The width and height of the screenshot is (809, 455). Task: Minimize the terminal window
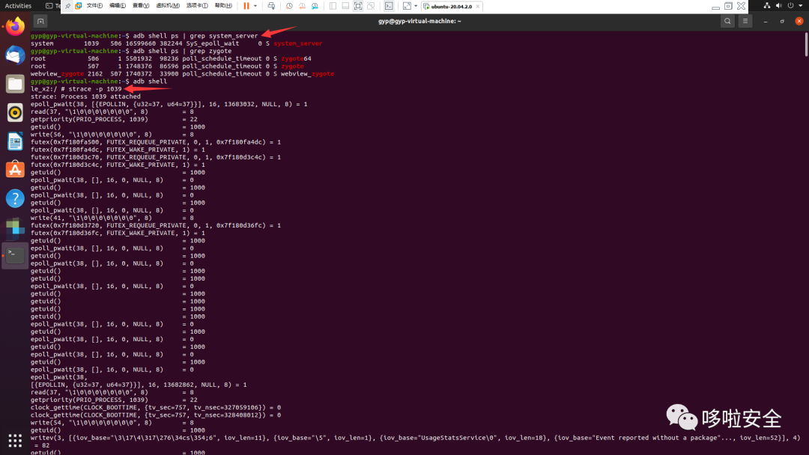(766, 21)
